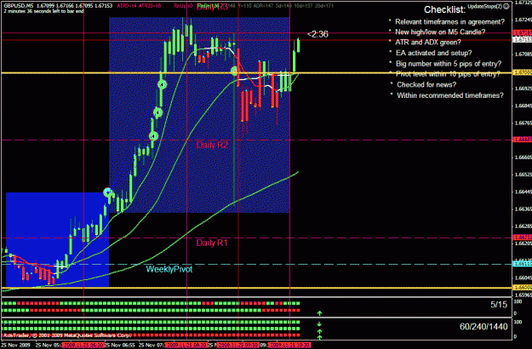
Task: Click the latest green candle at the chart's right edge
Action: click(x=299, y=45)
